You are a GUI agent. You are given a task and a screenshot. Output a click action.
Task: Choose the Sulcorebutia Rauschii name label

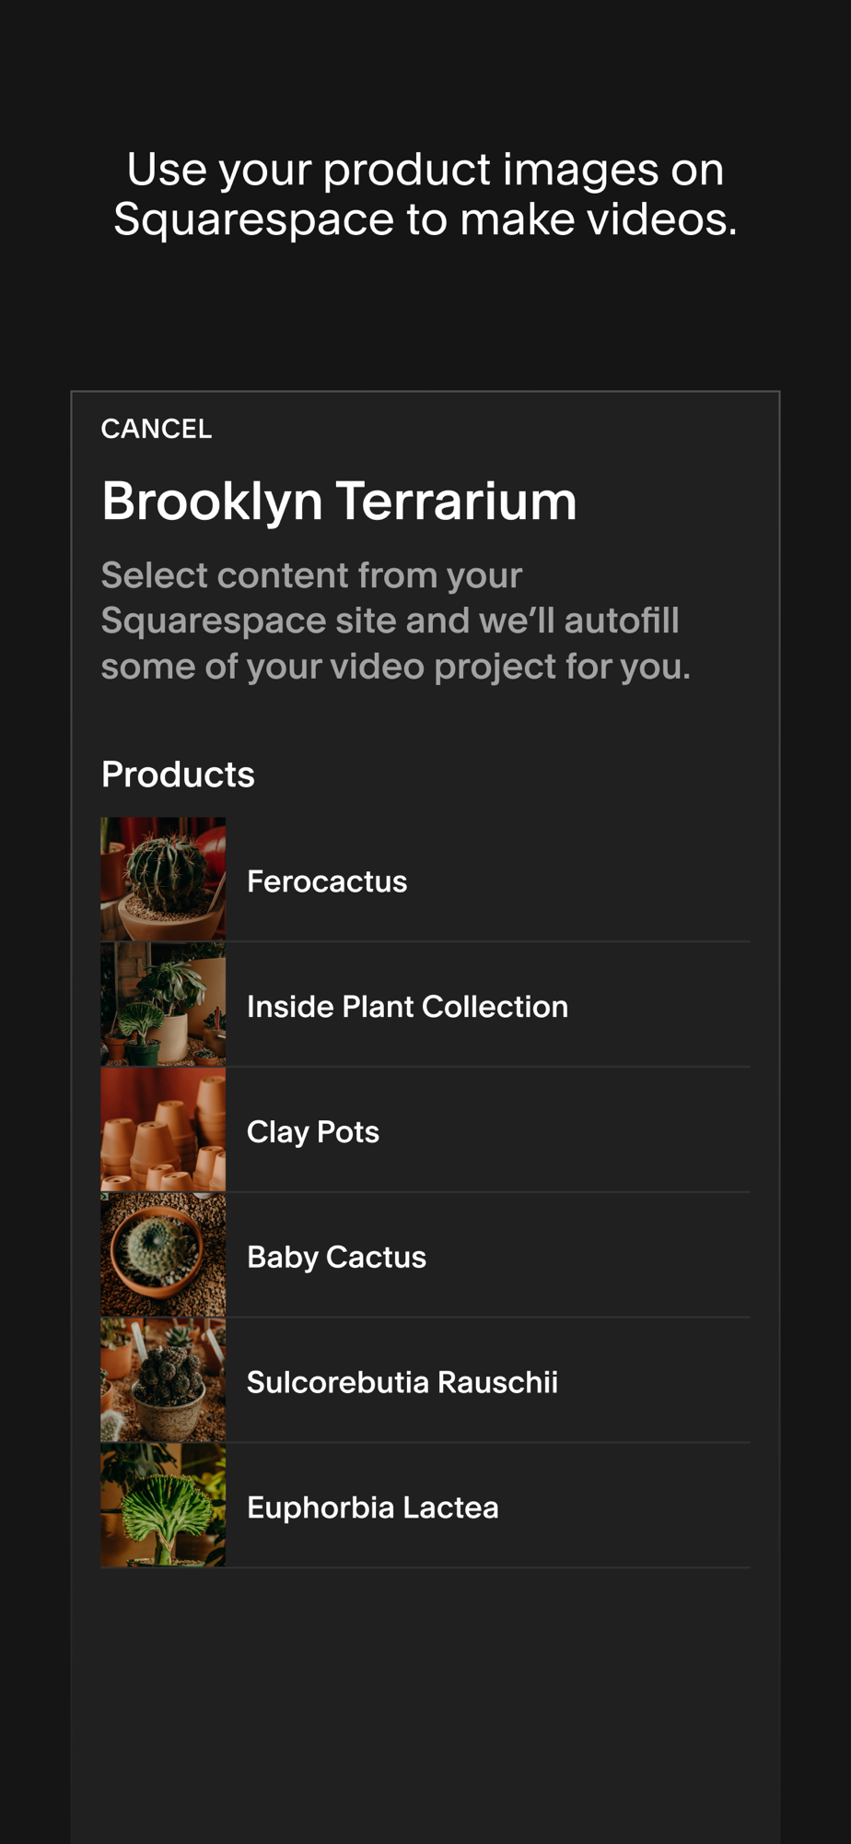point(402,1383)
